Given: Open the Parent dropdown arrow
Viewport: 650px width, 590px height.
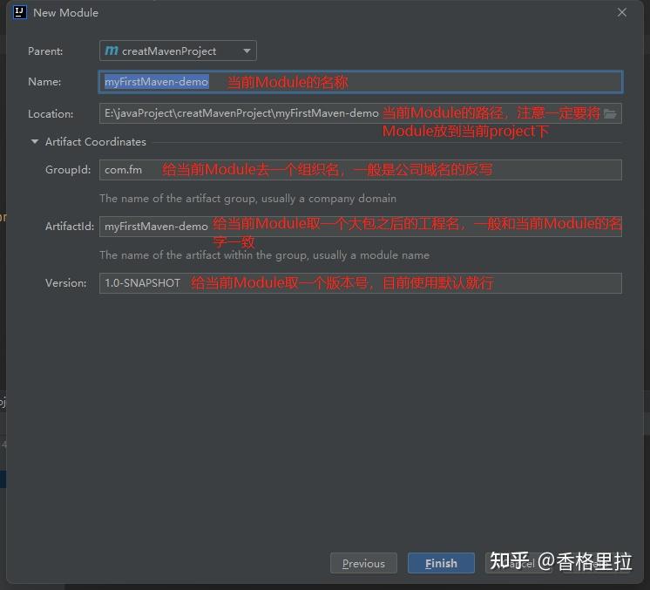Looking at the screenshot, I should (247, 51).
